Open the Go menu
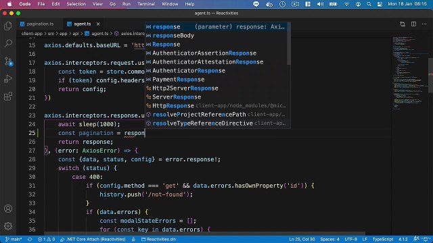Screen dimensions: 433x243 [112, 4]
